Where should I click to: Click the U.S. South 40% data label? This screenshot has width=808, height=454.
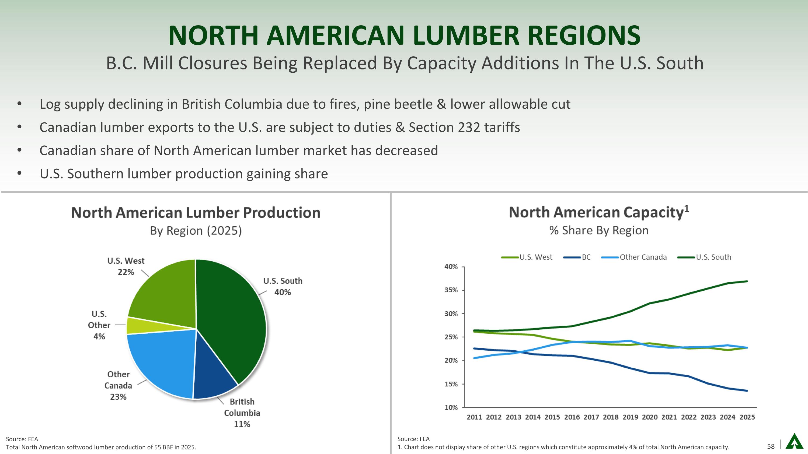pos(283,286)
